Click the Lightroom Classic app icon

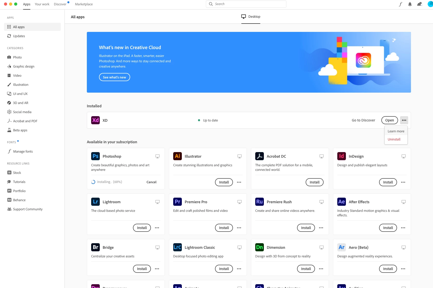tap(178, 247)
